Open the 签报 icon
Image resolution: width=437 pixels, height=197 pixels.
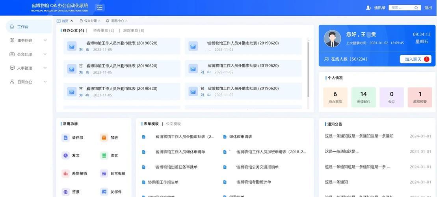pos(65,192)
